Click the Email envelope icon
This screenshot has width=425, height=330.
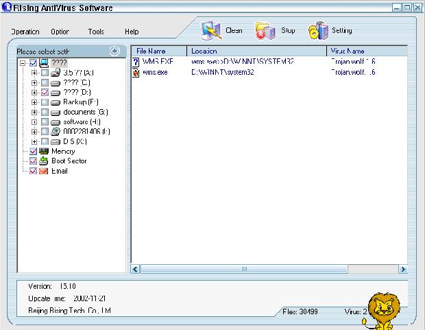point(44,171)
